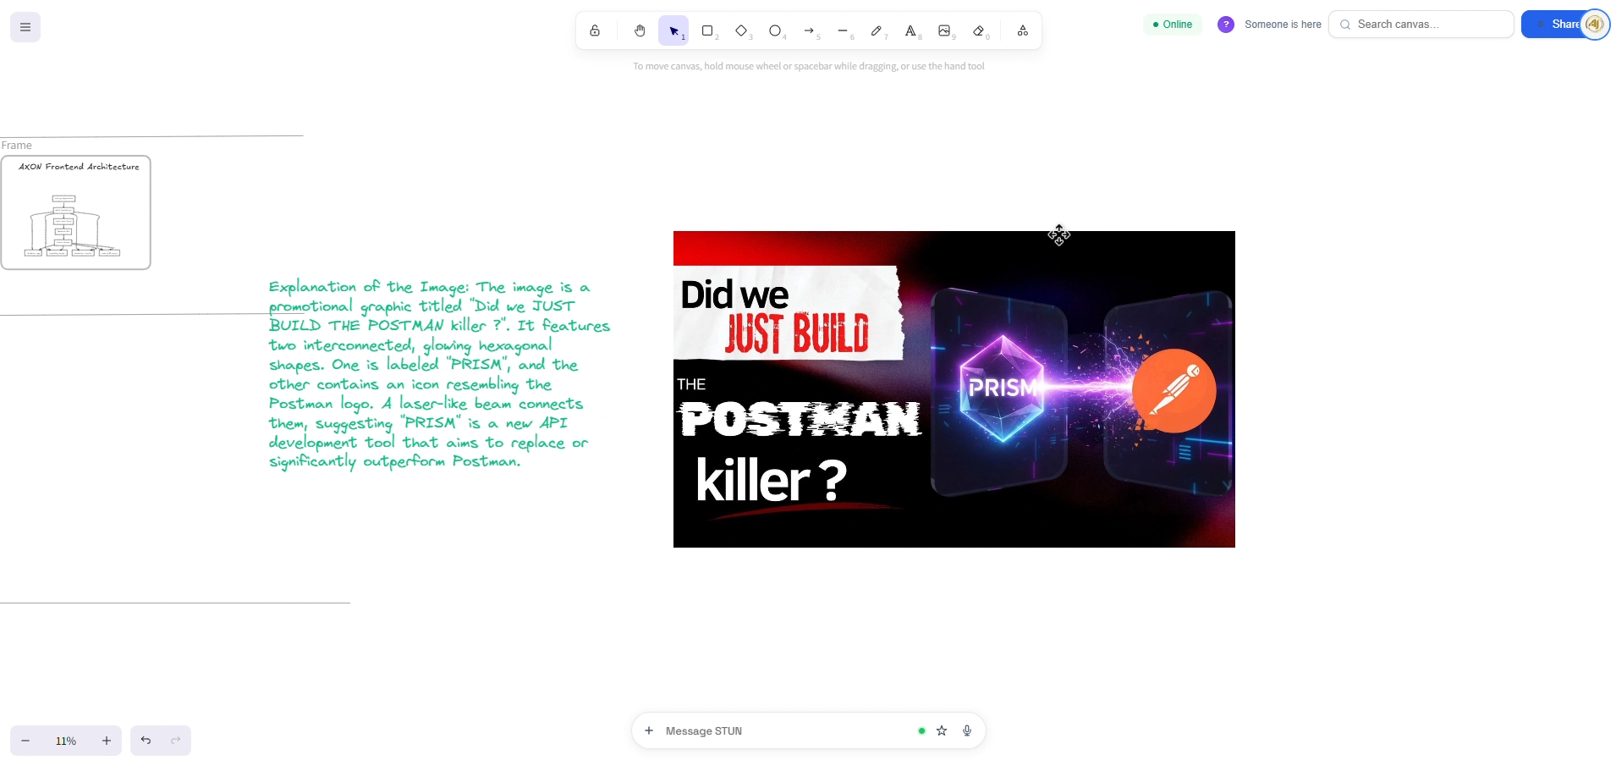Click the star icon in message bar
This screenshot has width=1616, height=766.
942,730
